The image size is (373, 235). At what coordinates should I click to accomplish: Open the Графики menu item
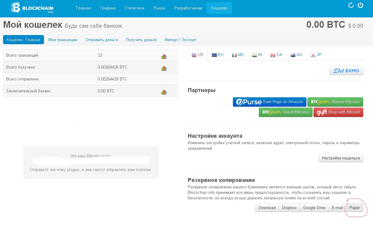[108, 8]
